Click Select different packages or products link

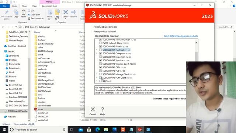181,36
